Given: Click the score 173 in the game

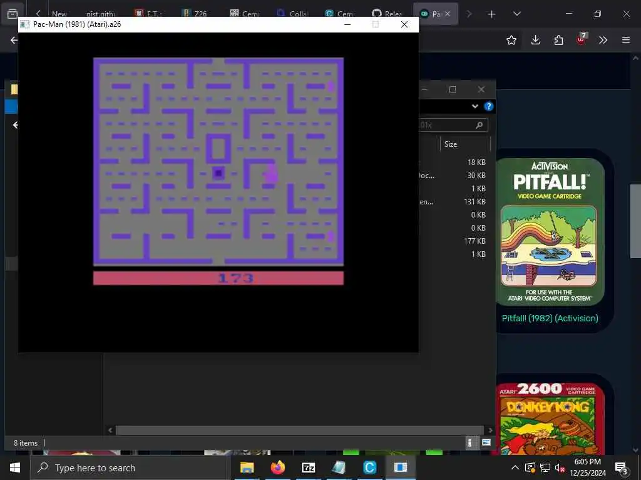Looking at the screenshot, I should 236,278.
